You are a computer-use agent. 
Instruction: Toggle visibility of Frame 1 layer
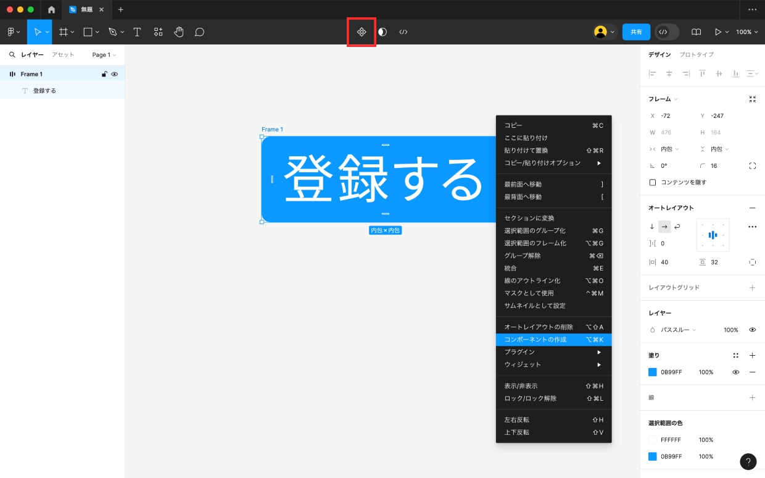click(115, 74)
